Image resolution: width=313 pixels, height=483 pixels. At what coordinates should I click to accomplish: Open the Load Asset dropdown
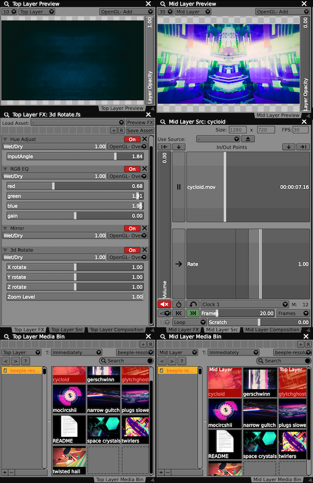(x=77, y=123)
